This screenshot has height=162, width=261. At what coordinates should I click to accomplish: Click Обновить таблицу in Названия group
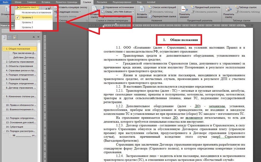click(x=161, y=12)
